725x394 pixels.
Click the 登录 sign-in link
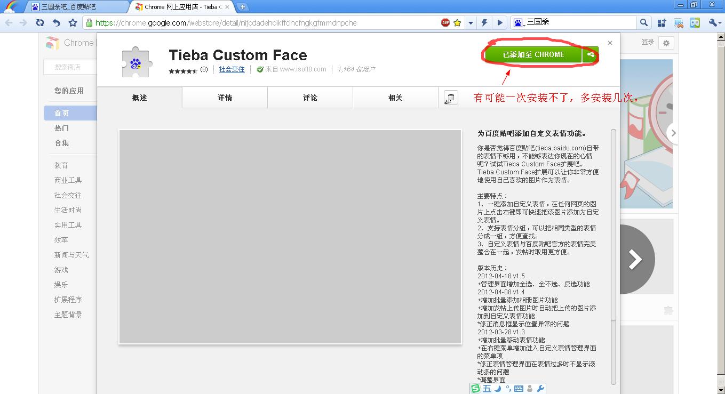coord(648,42)
